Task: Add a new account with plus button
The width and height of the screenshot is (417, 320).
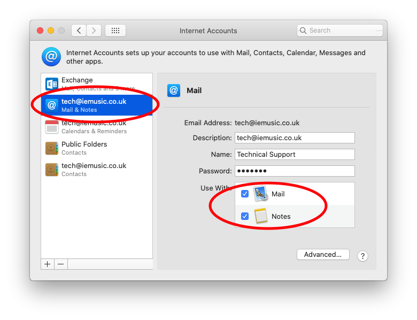Action: pos(48,264)
